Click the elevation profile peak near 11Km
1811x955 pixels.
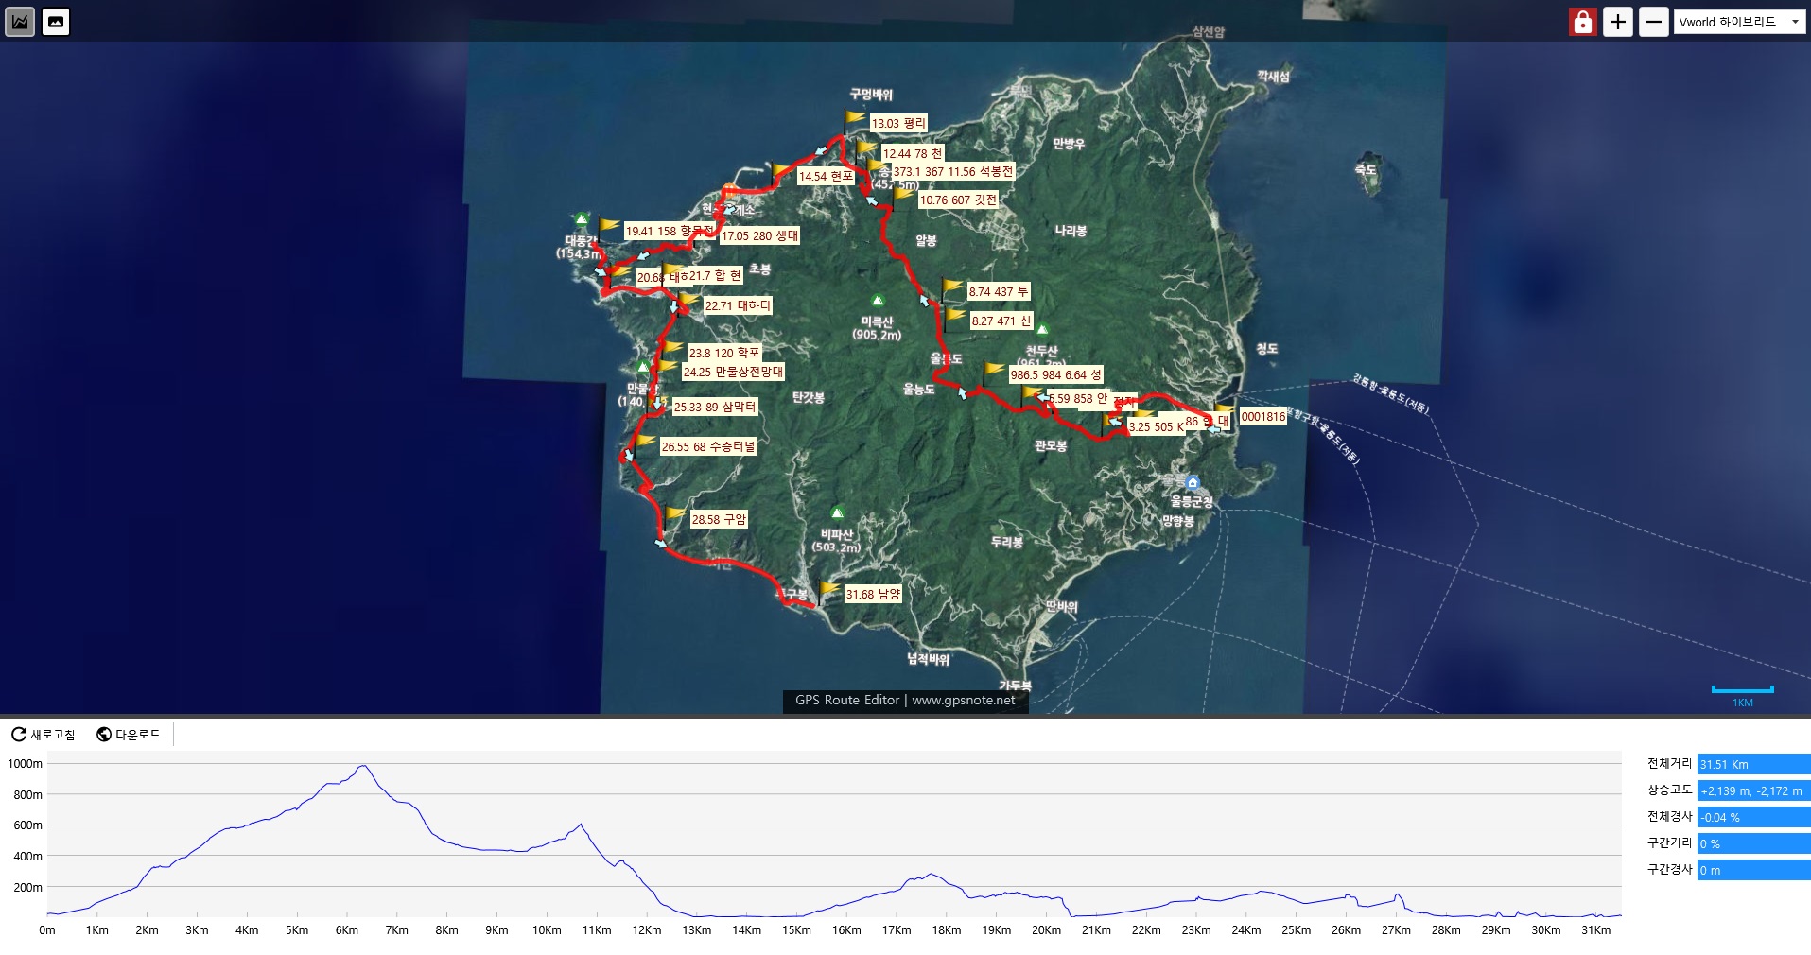click(581, 825)
